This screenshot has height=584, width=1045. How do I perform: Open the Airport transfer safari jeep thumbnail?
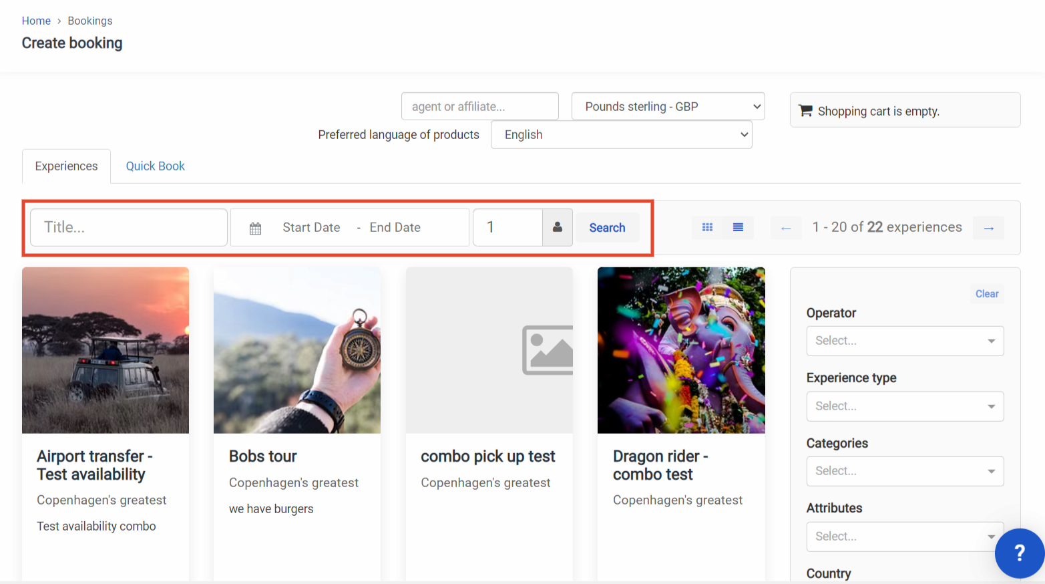click(x=106, y=350)
